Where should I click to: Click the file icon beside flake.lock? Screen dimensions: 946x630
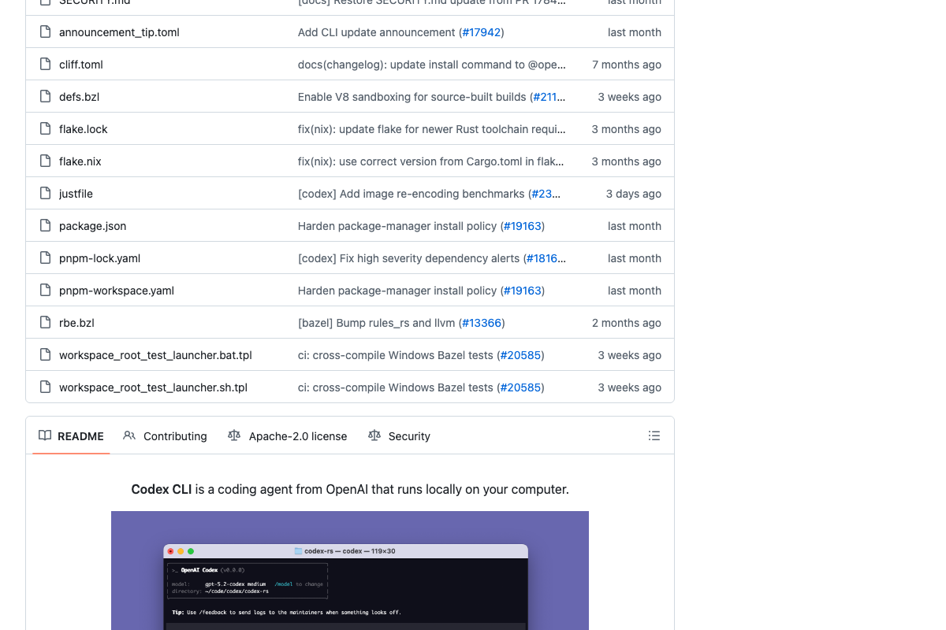[45, 129]
